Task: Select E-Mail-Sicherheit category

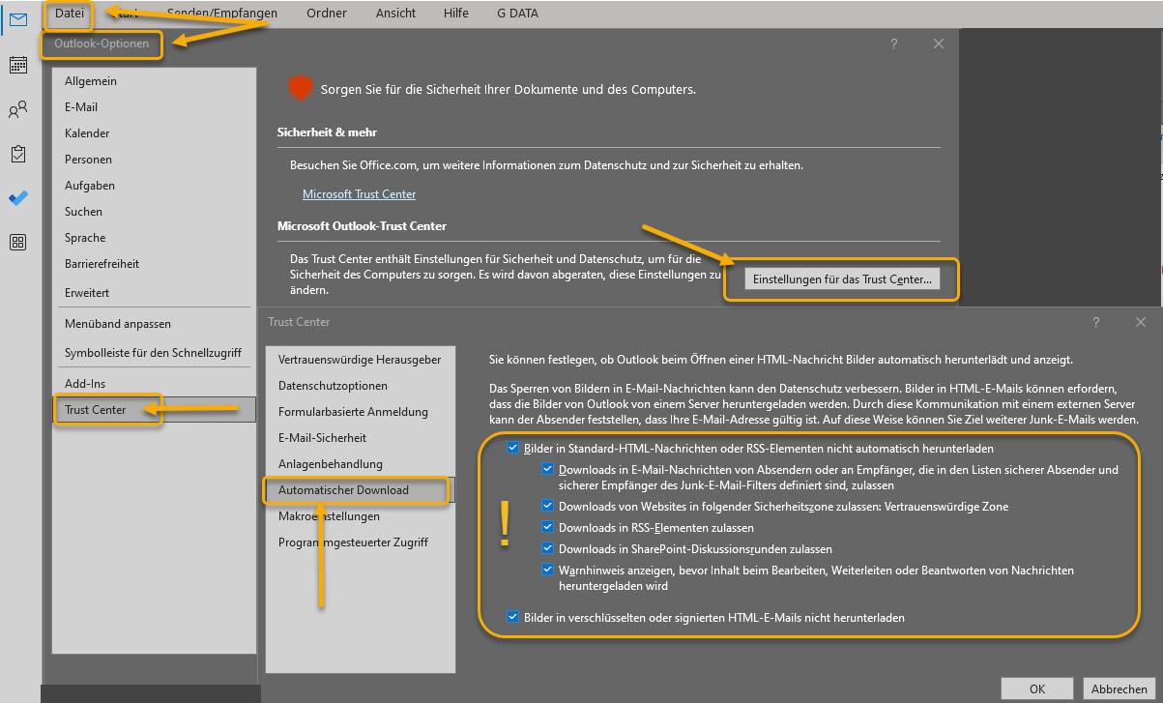Action: [360, 438]
